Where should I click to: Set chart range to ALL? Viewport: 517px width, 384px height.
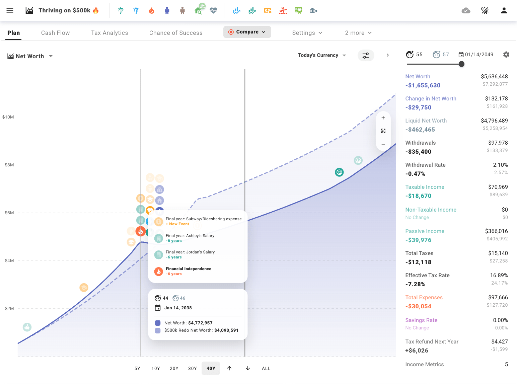[x=266, y=368]
